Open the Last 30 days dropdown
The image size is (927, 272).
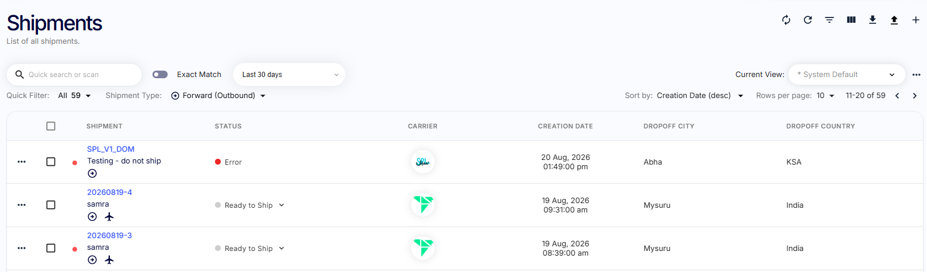point(289,75)
